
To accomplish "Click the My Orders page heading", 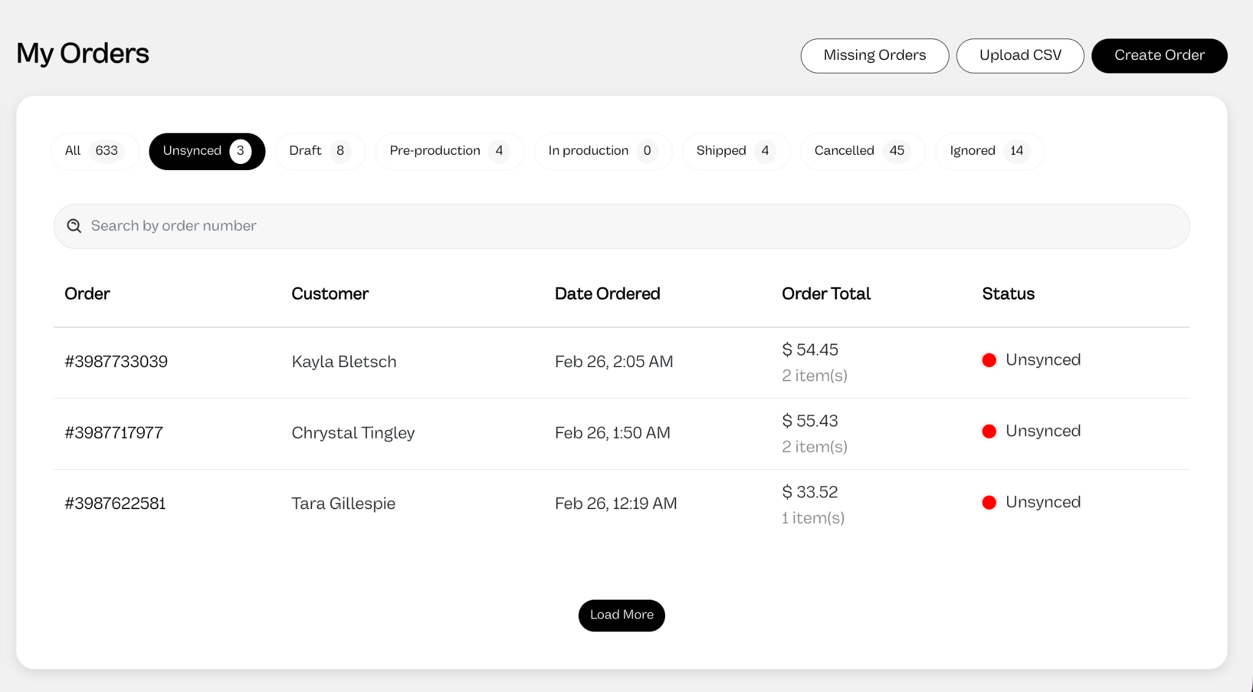I will (x=83, y=54).
